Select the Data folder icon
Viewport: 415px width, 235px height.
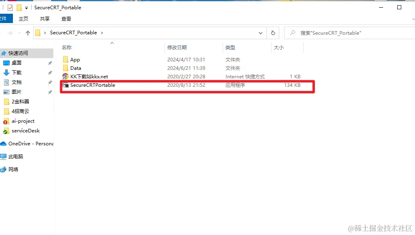click(65, 68)
